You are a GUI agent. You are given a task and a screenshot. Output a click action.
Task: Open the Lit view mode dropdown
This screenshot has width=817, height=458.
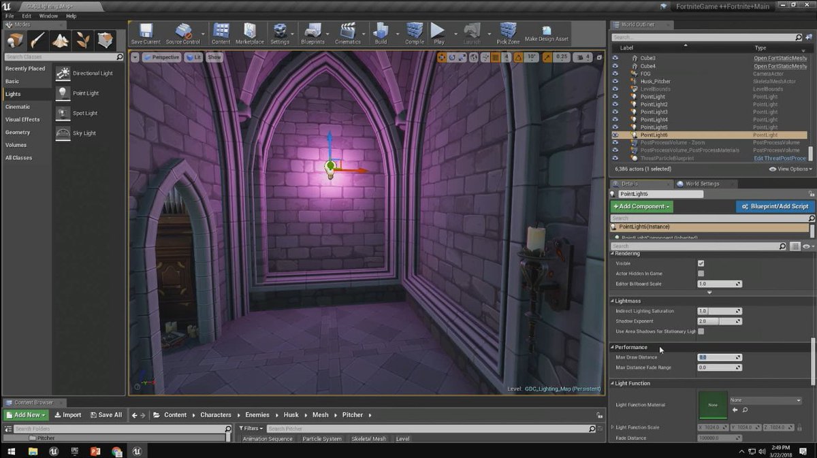193,57
